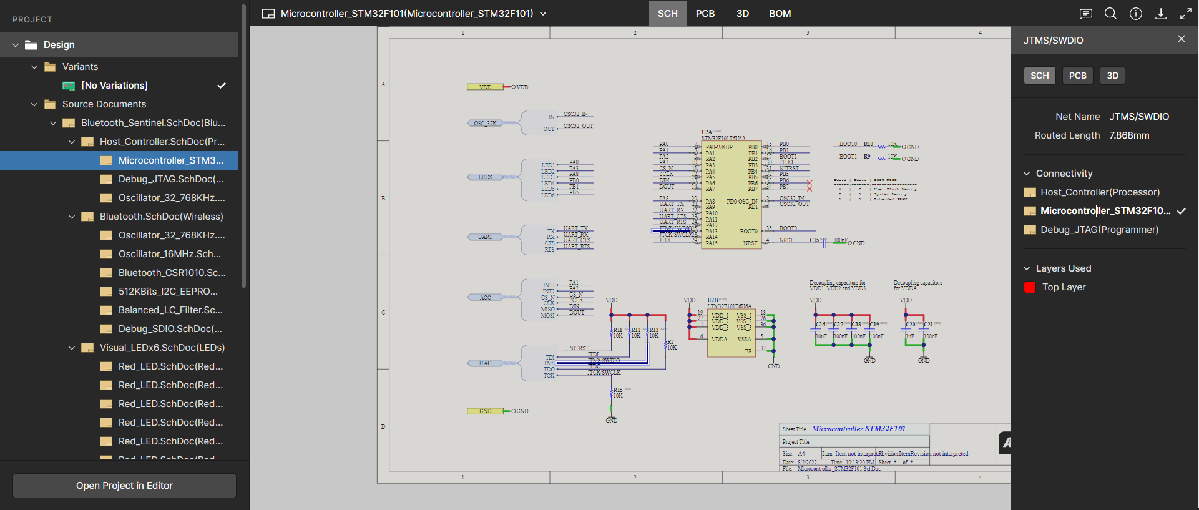1199x510 pixels.
Task: Click the search magnifier icon
Action: [1110, 14]
